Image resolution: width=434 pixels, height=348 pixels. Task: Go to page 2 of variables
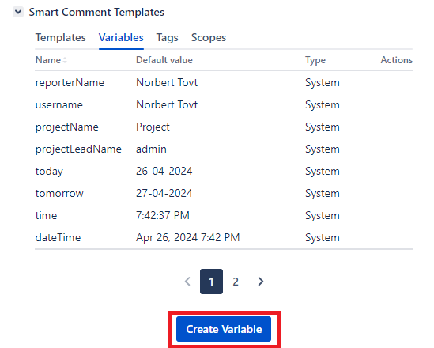pos(236,282)
